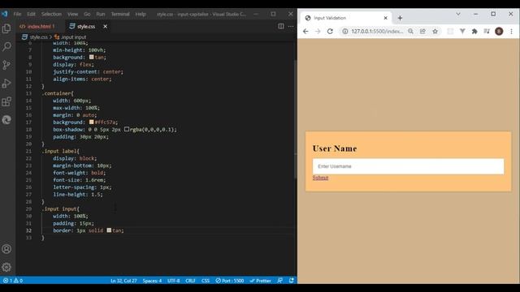The image size is (520, 292).
Task: Open the Selection menu
Action: point(51,14)
